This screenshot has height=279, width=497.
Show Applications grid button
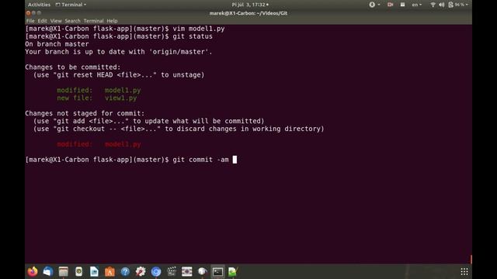tap(464, 271)
